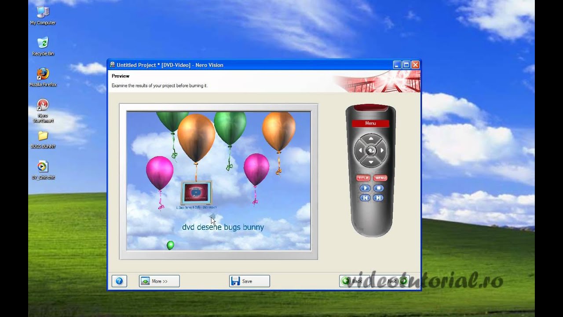
Task: Click the remote's red Menu display label
Action: [x=370, y=123]
